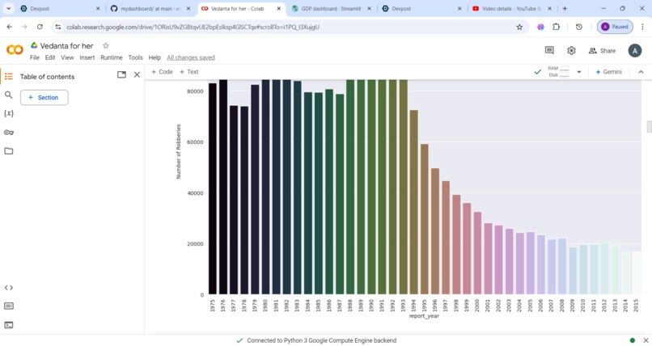Open the tab search dropdown in Chrome
The image size is (652, 346).
pyautogui.click(x=8, y=8)
